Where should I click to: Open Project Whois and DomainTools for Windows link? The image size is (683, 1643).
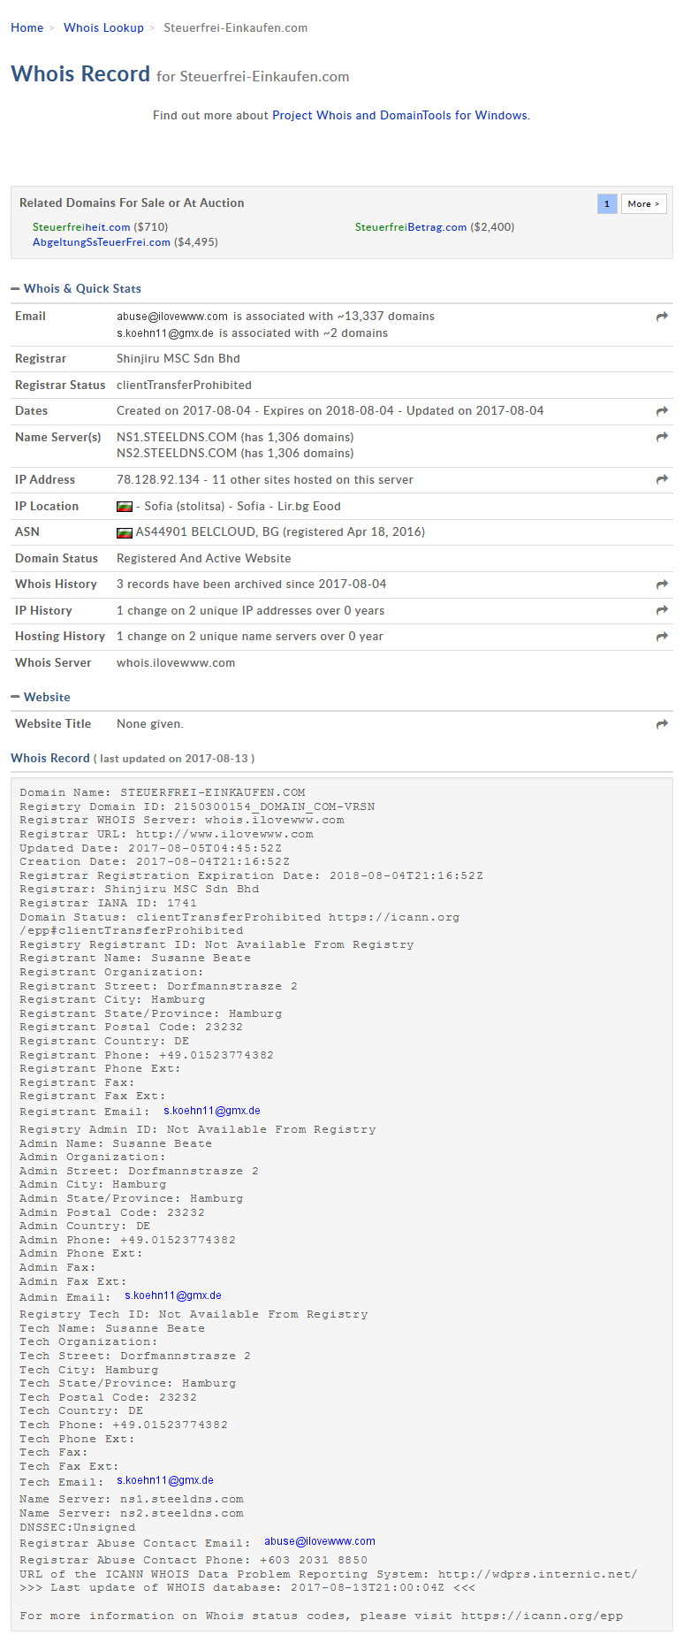tap(399, 116)
